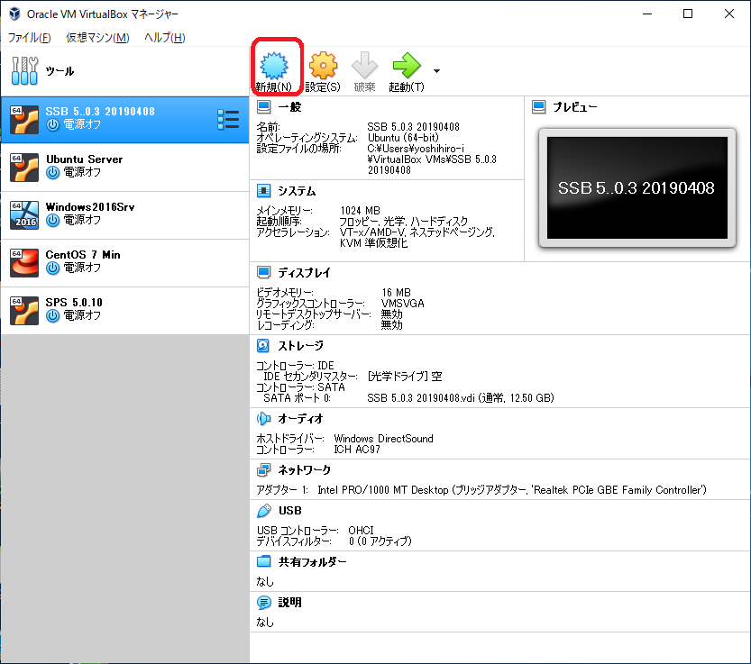Viewport: 751px width, 664px height.
Task: Click the プレビュー preview monitor icon
Action: (539, 106)
